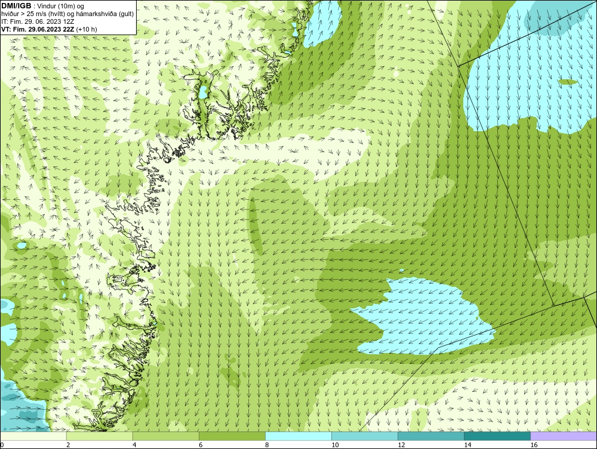Click the legend value '8'

[x=267, y=445]
